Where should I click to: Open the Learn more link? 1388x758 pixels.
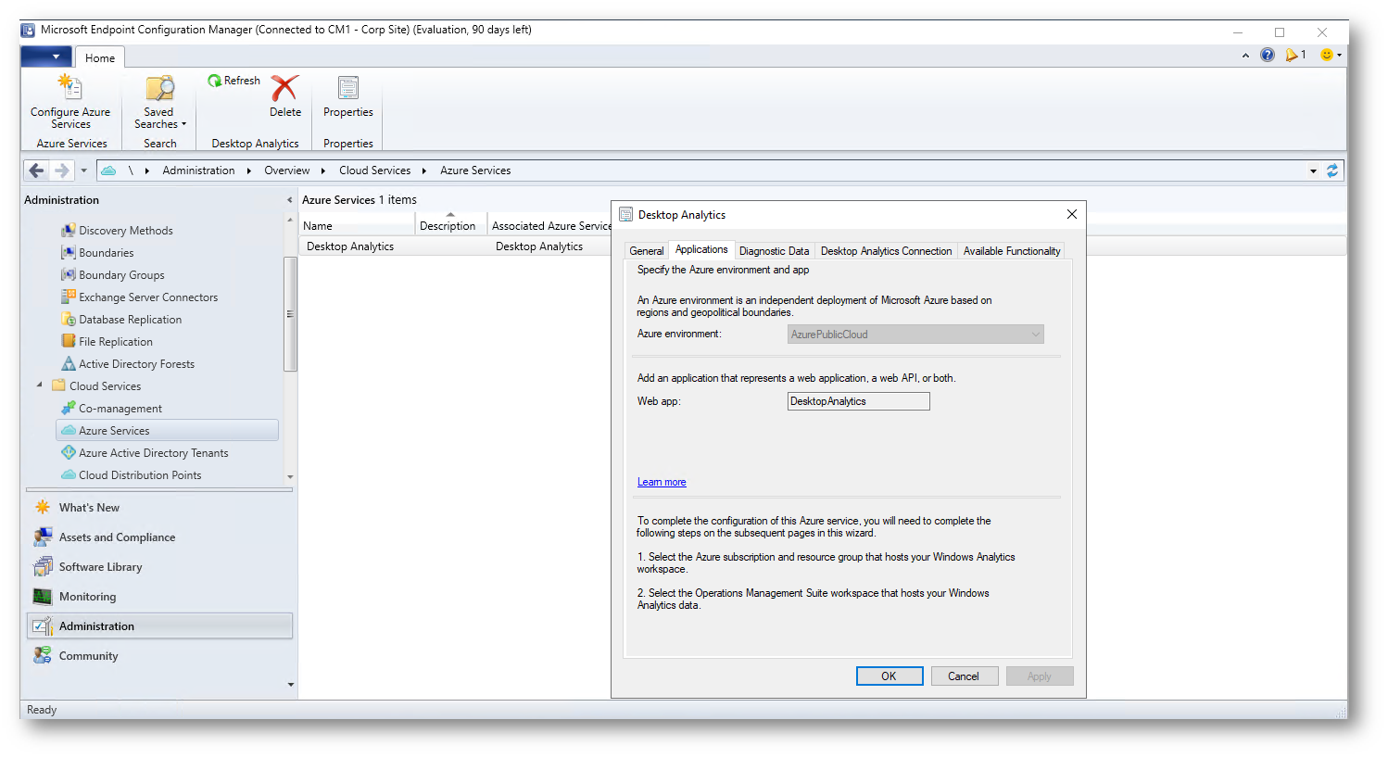662,482
